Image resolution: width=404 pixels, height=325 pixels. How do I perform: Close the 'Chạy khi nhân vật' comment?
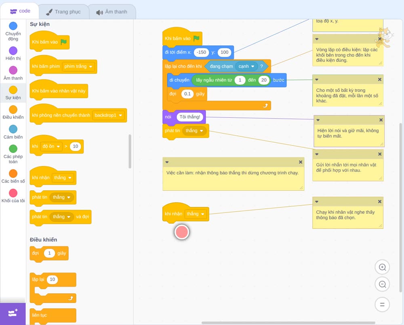click(x=379, y=202)
